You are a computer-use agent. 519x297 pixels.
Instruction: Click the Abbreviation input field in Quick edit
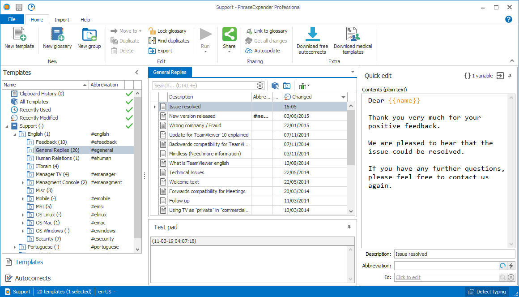point(447,266)
